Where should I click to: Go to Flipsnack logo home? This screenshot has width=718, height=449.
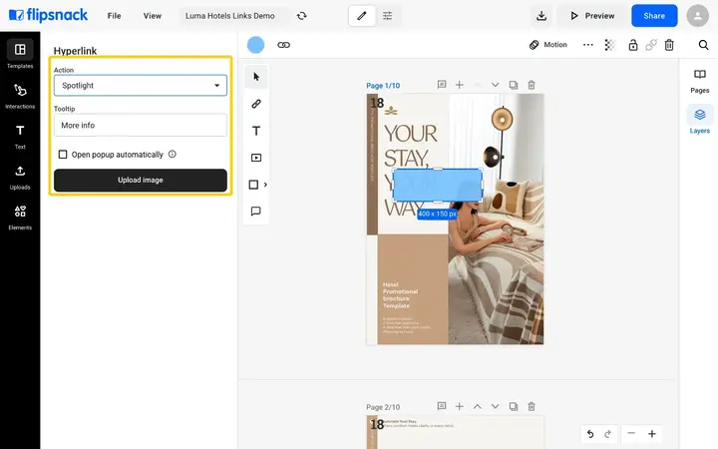tap(48, 15)
